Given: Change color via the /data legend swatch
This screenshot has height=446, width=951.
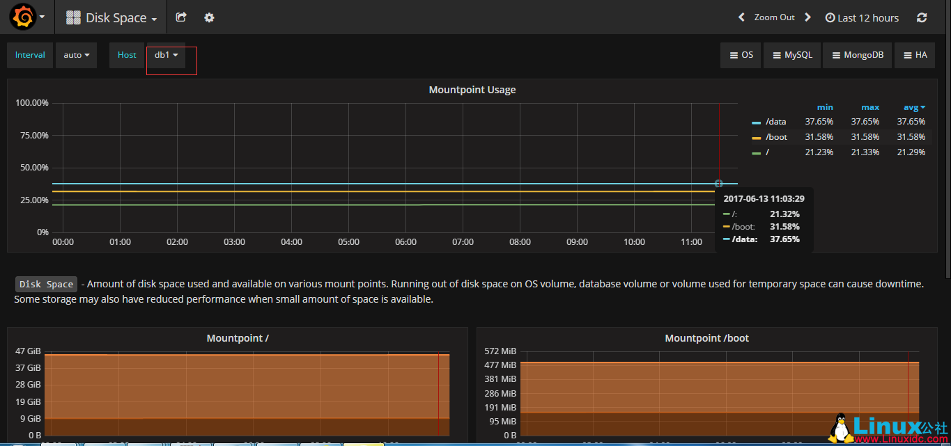Looking at the screenshot, I should 757,121.
